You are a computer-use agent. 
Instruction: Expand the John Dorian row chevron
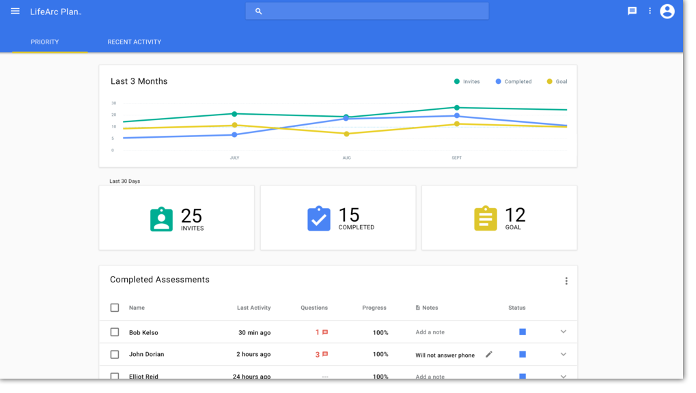(x=563, y=354)
